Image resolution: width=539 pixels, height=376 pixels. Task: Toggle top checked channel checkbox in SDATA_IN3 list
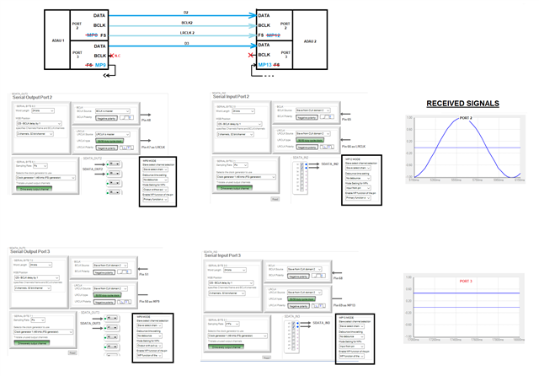[x=294, y=324]
